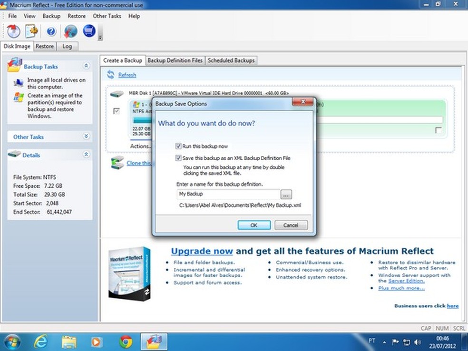468x351 pixels.
Task: Collapse the Backup Tasks panel
Action: (86, 66)
